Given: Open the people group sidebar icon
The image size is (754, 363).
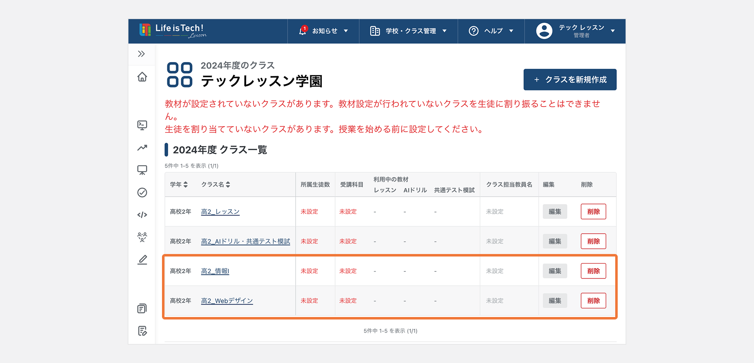Looking at the screenshot, I should (x=142, y=237).
